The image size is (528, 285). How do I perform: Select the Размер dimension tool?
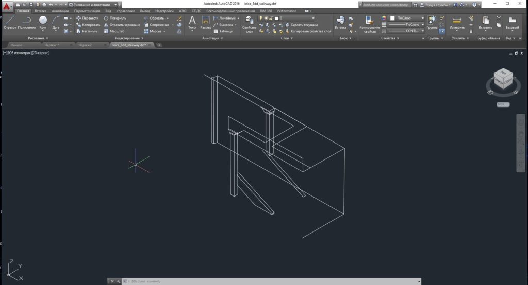tap(206, 23)
